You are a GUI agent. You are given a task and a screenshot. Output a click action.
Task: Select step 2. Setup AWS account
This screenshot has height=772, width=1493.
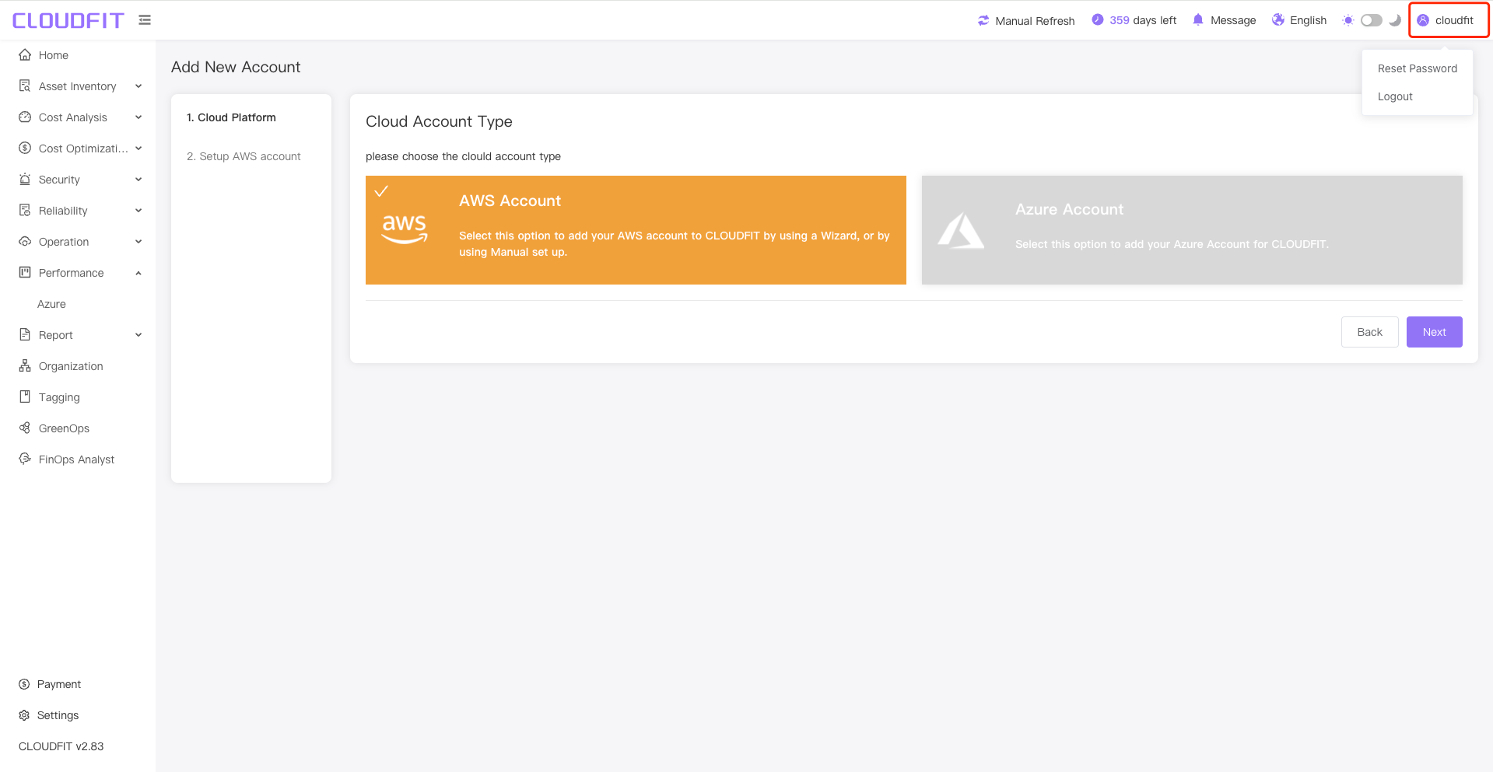244,156
